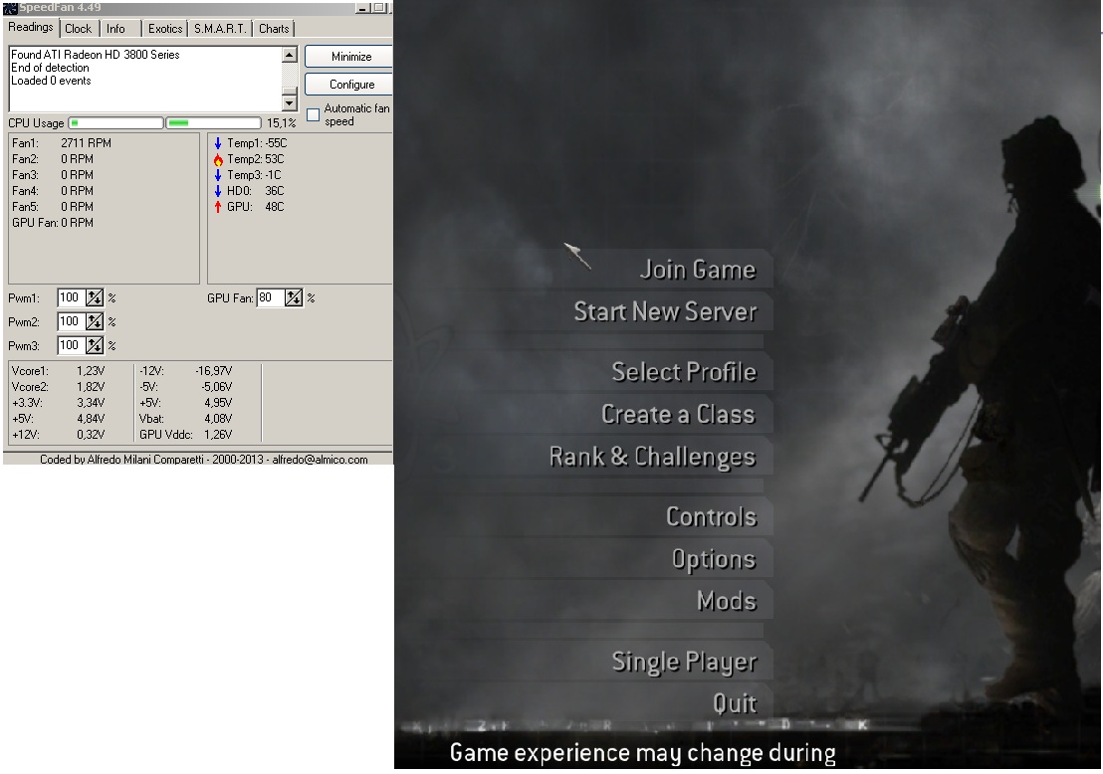
Task: Select Single Player
Action: point(684,663)
